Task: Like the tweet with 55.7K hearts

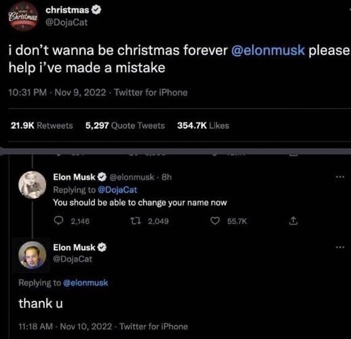Action: tap(215, 221)
